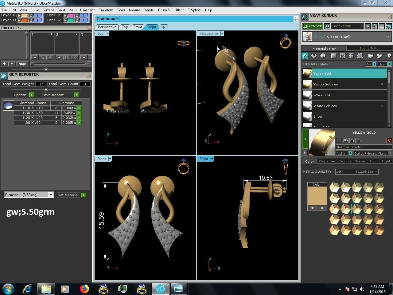
Task: Delete project slot 2 with X icon
Action: tap(74, 57)
